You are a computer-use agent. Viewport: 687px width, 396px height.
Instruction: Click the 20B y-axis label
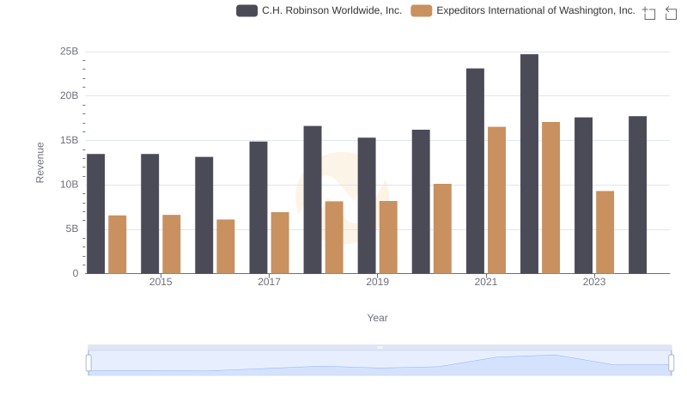[x=70, y=95]
